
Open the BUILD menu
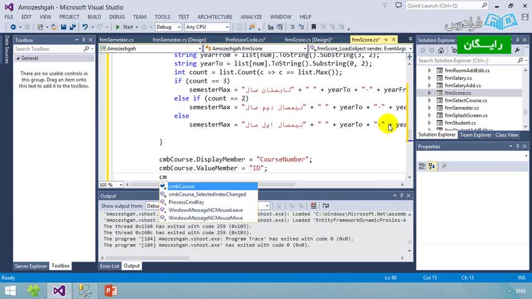pos(94,17)
